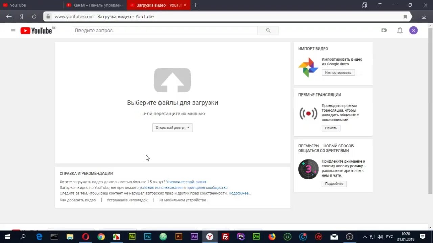The height and width of the screenshot is (243, 433).
Task: Click the Yandex home button
Action: [21, 16]
